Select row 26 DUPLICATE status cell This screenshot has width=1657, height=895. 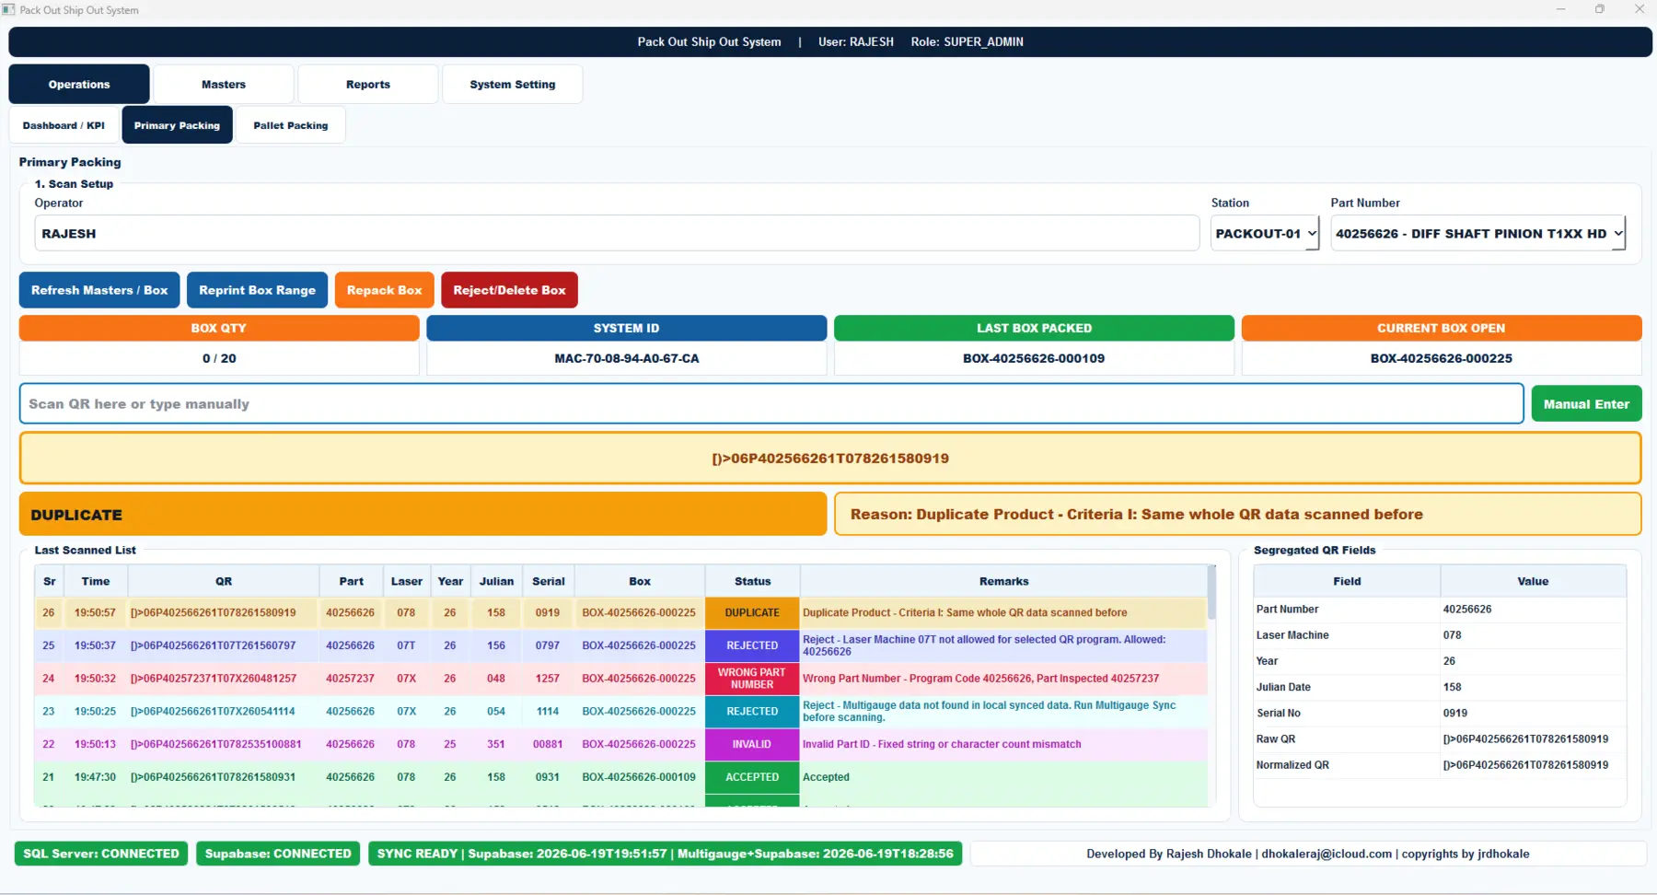pos(752,612)
